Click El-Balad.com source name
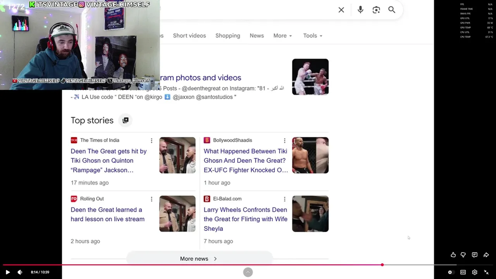Viewport: 496px width, 279px height. tap(227, 199)
